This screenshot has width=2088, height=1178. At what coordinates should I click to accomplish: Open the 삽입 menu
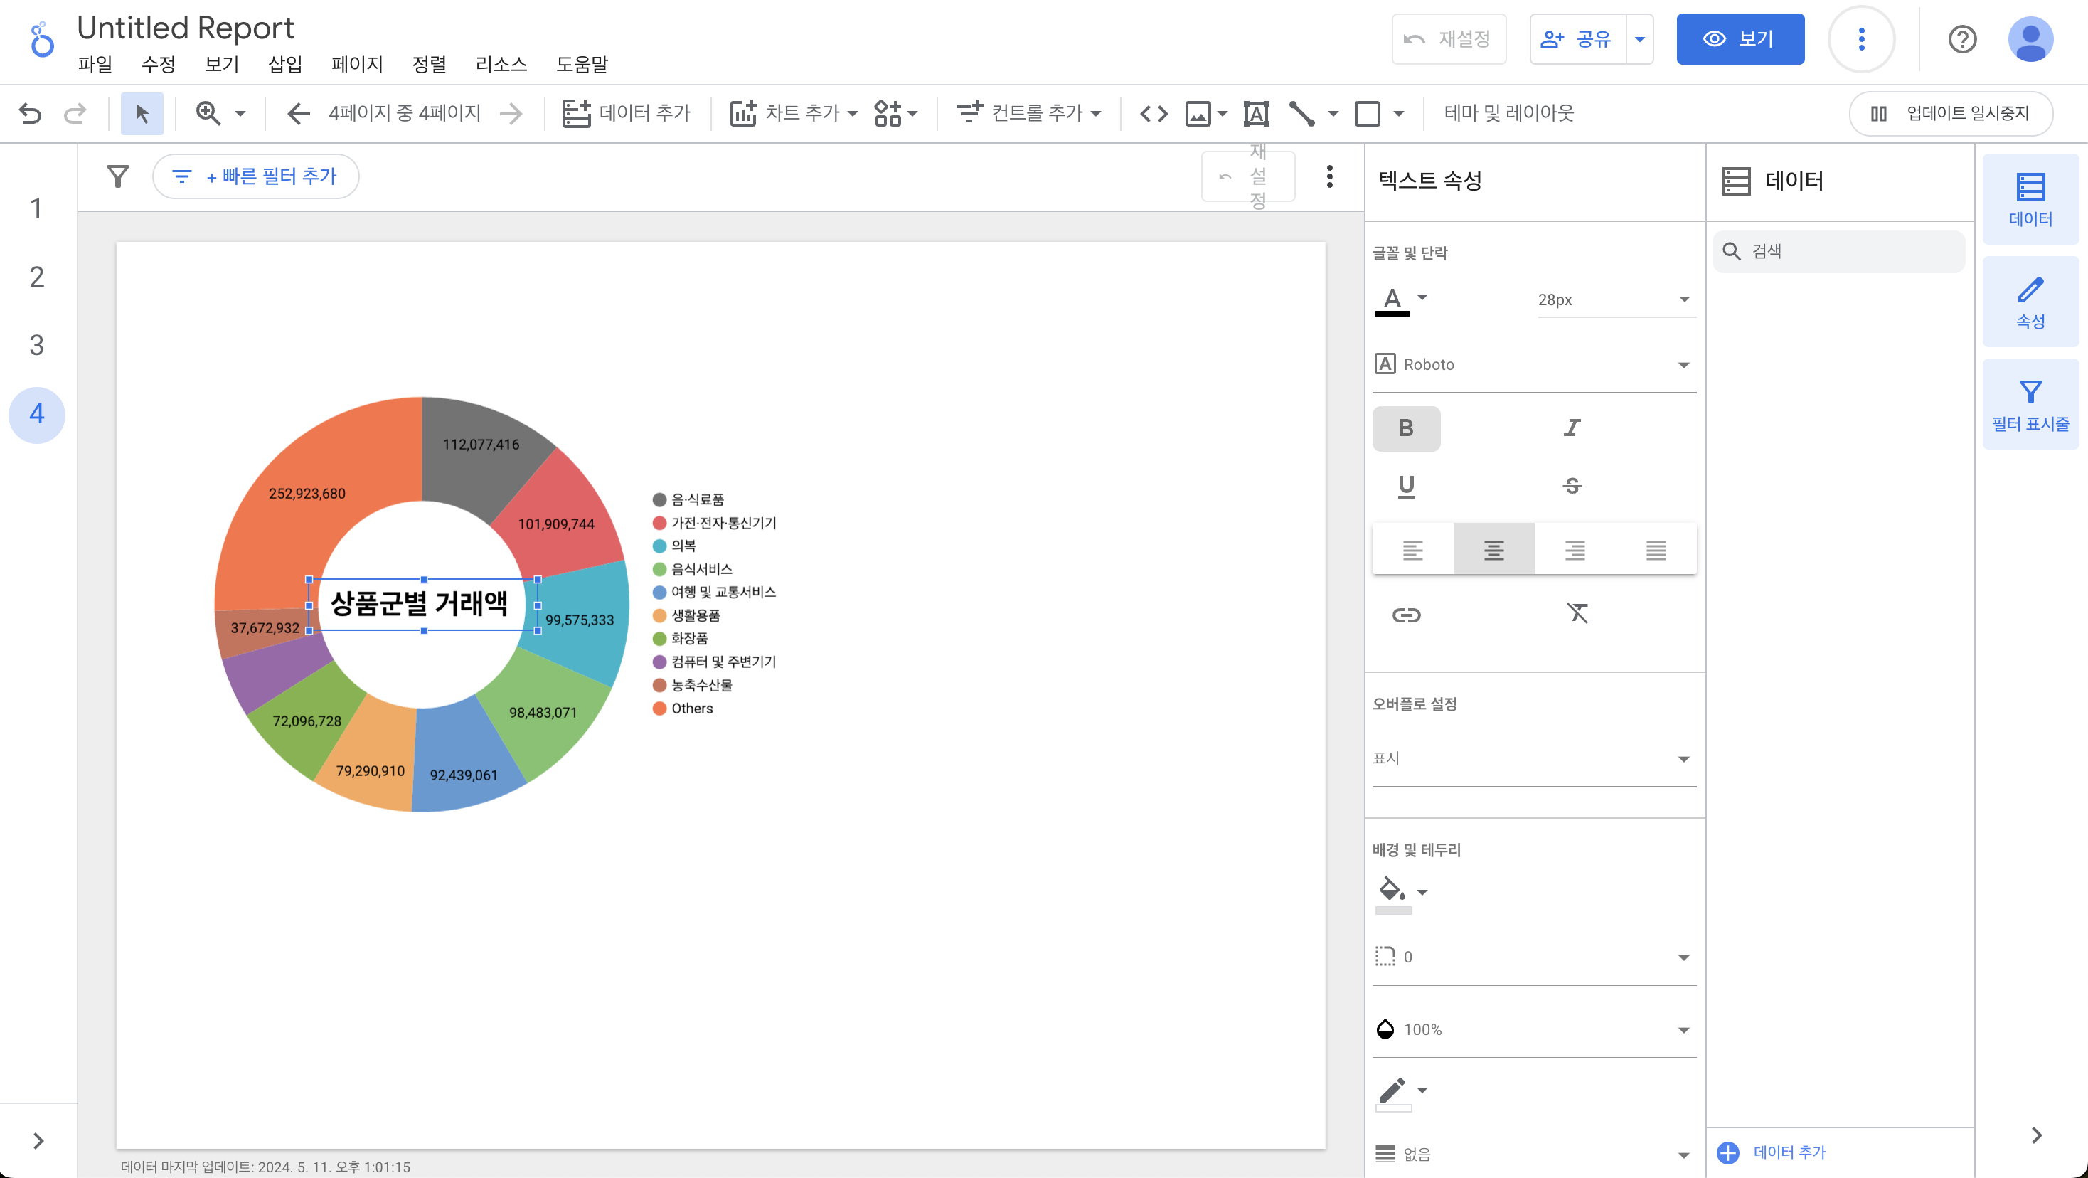click(284, 64)
